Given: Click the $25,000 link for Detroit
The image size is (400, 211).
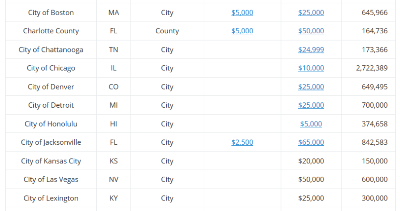Looking at the screenshot, I should point(311,105).
